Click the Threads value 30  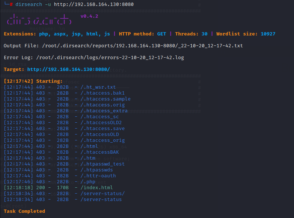pos(204,34)
